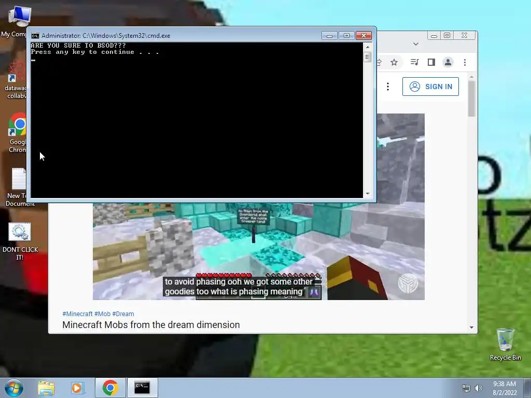Open the clock showing 9:38 AM

(x=505, y=388)
